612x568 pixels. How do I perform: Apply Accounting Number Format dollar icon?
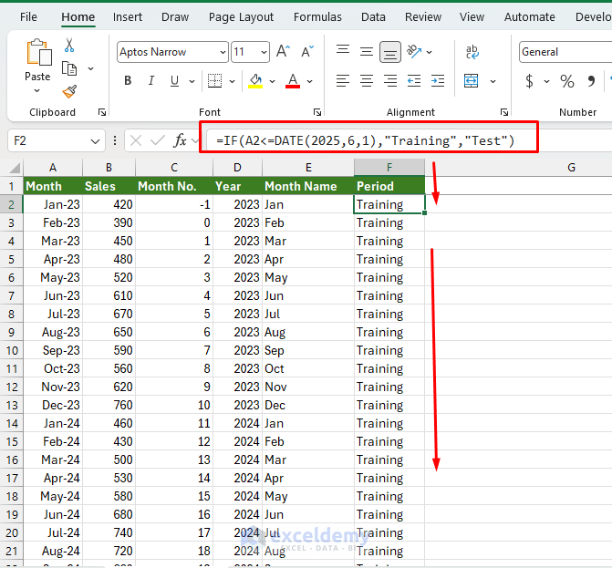pos(529,81)
